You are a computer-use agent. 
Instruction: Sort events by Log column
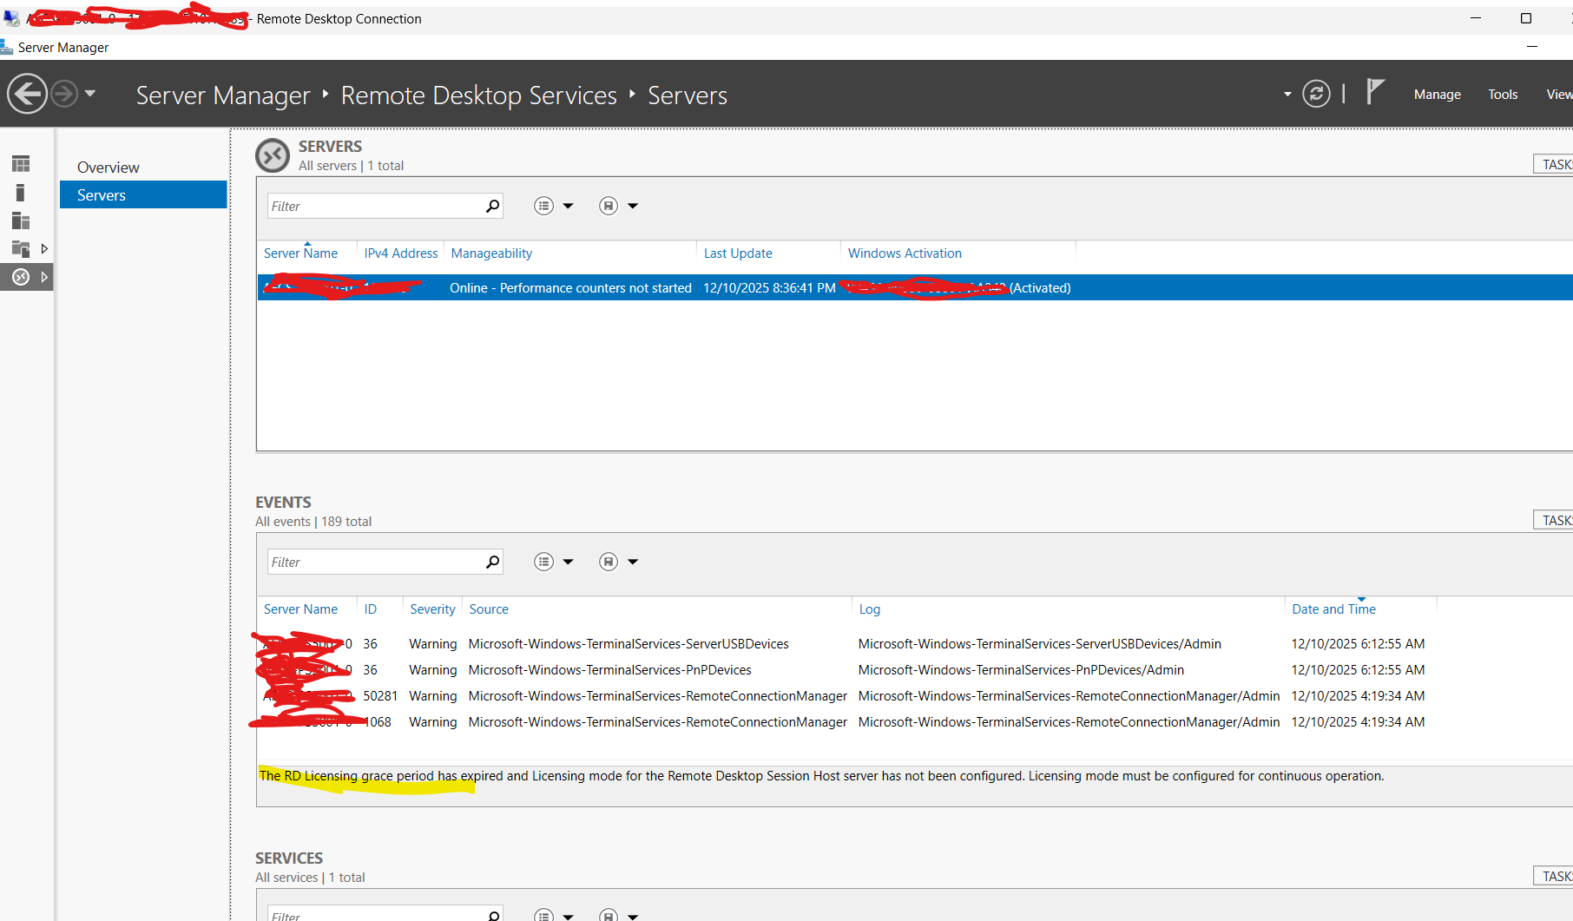[x=869, y=609]
